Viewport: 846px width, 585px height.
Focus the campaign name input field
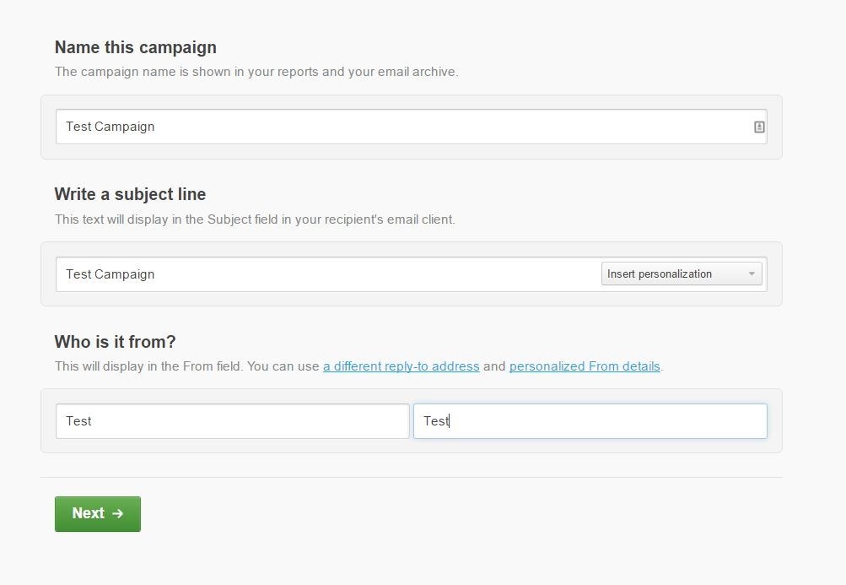(411, 127)
